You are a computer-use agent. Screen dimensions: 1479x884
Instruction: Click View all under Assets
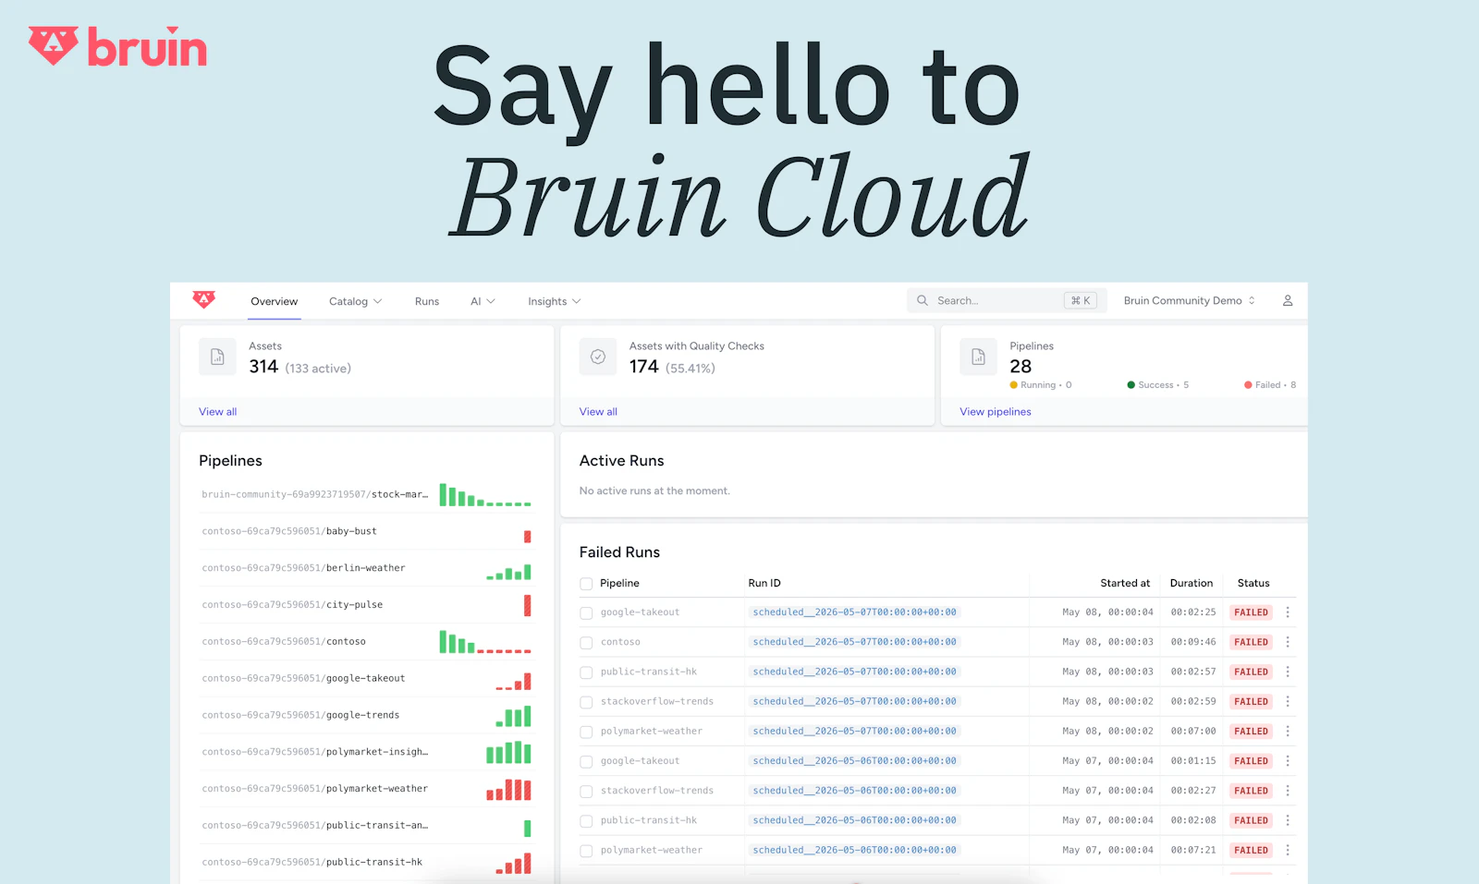pyautogui.click(x=217, y=412)
